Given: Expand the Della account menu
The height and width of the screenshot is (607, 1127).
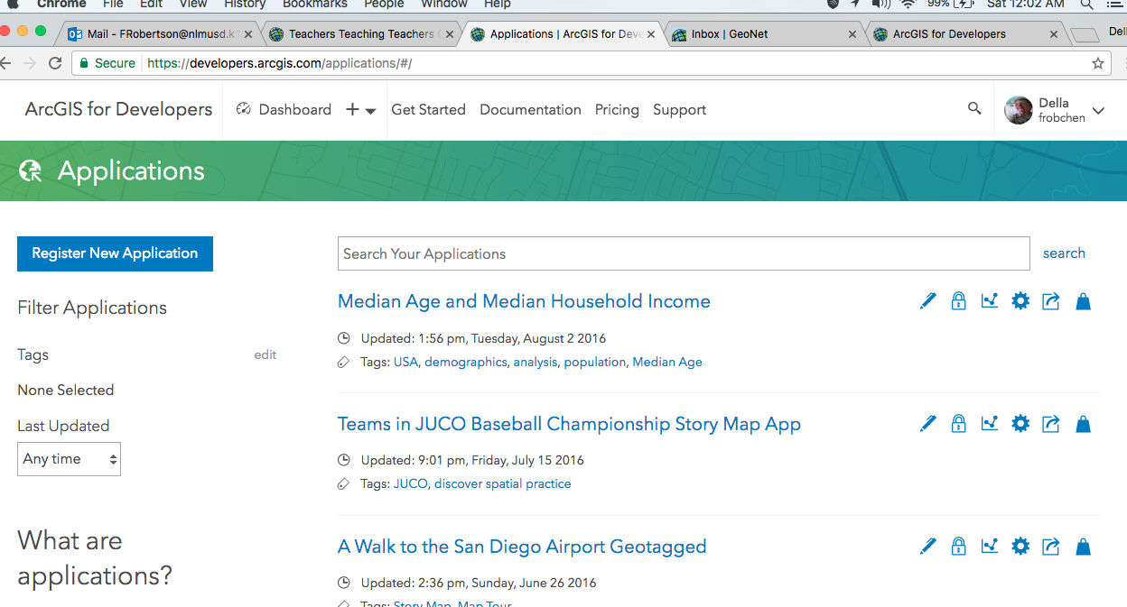Looking at the screenshot, I should click(x=1098, y=110).
